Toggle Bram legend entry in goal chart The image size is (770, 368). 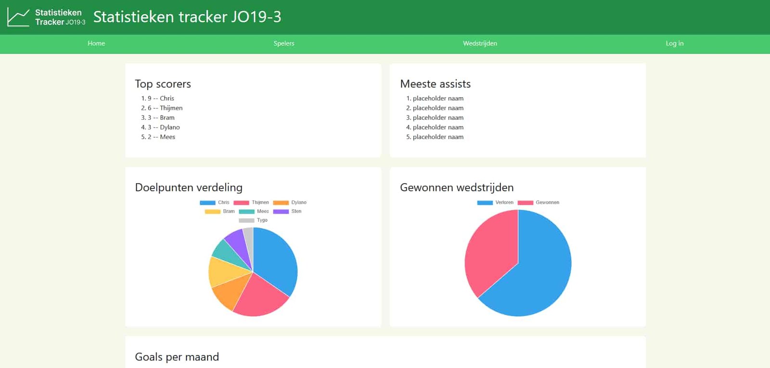[x=220, y=211]
